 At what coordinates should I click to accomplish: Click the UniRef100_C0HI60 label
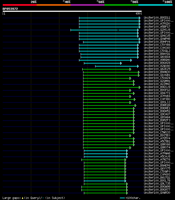(157, 48)
